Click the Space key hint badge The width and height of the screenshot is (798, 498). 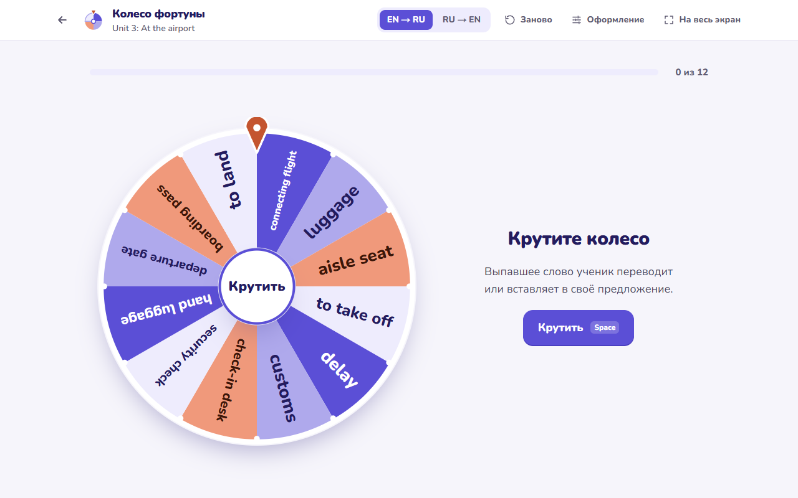[605, 327]
